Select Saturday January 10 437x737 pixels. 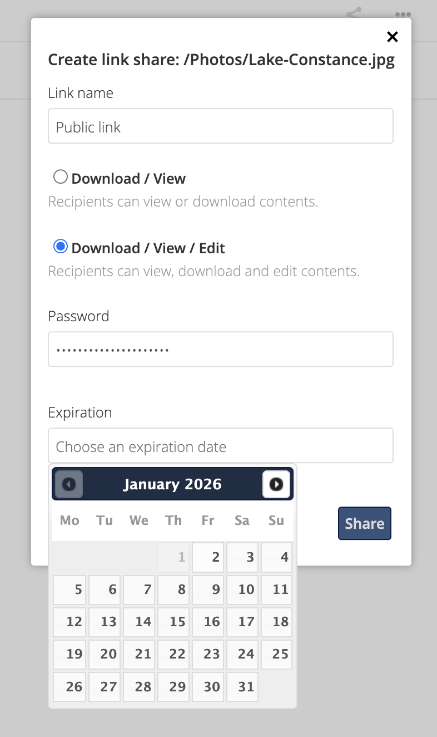point(242,589)
